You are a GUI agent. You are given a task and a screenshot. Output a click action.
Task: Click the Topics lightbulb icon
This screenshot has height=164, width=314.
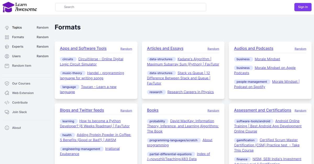coord(7,27)
